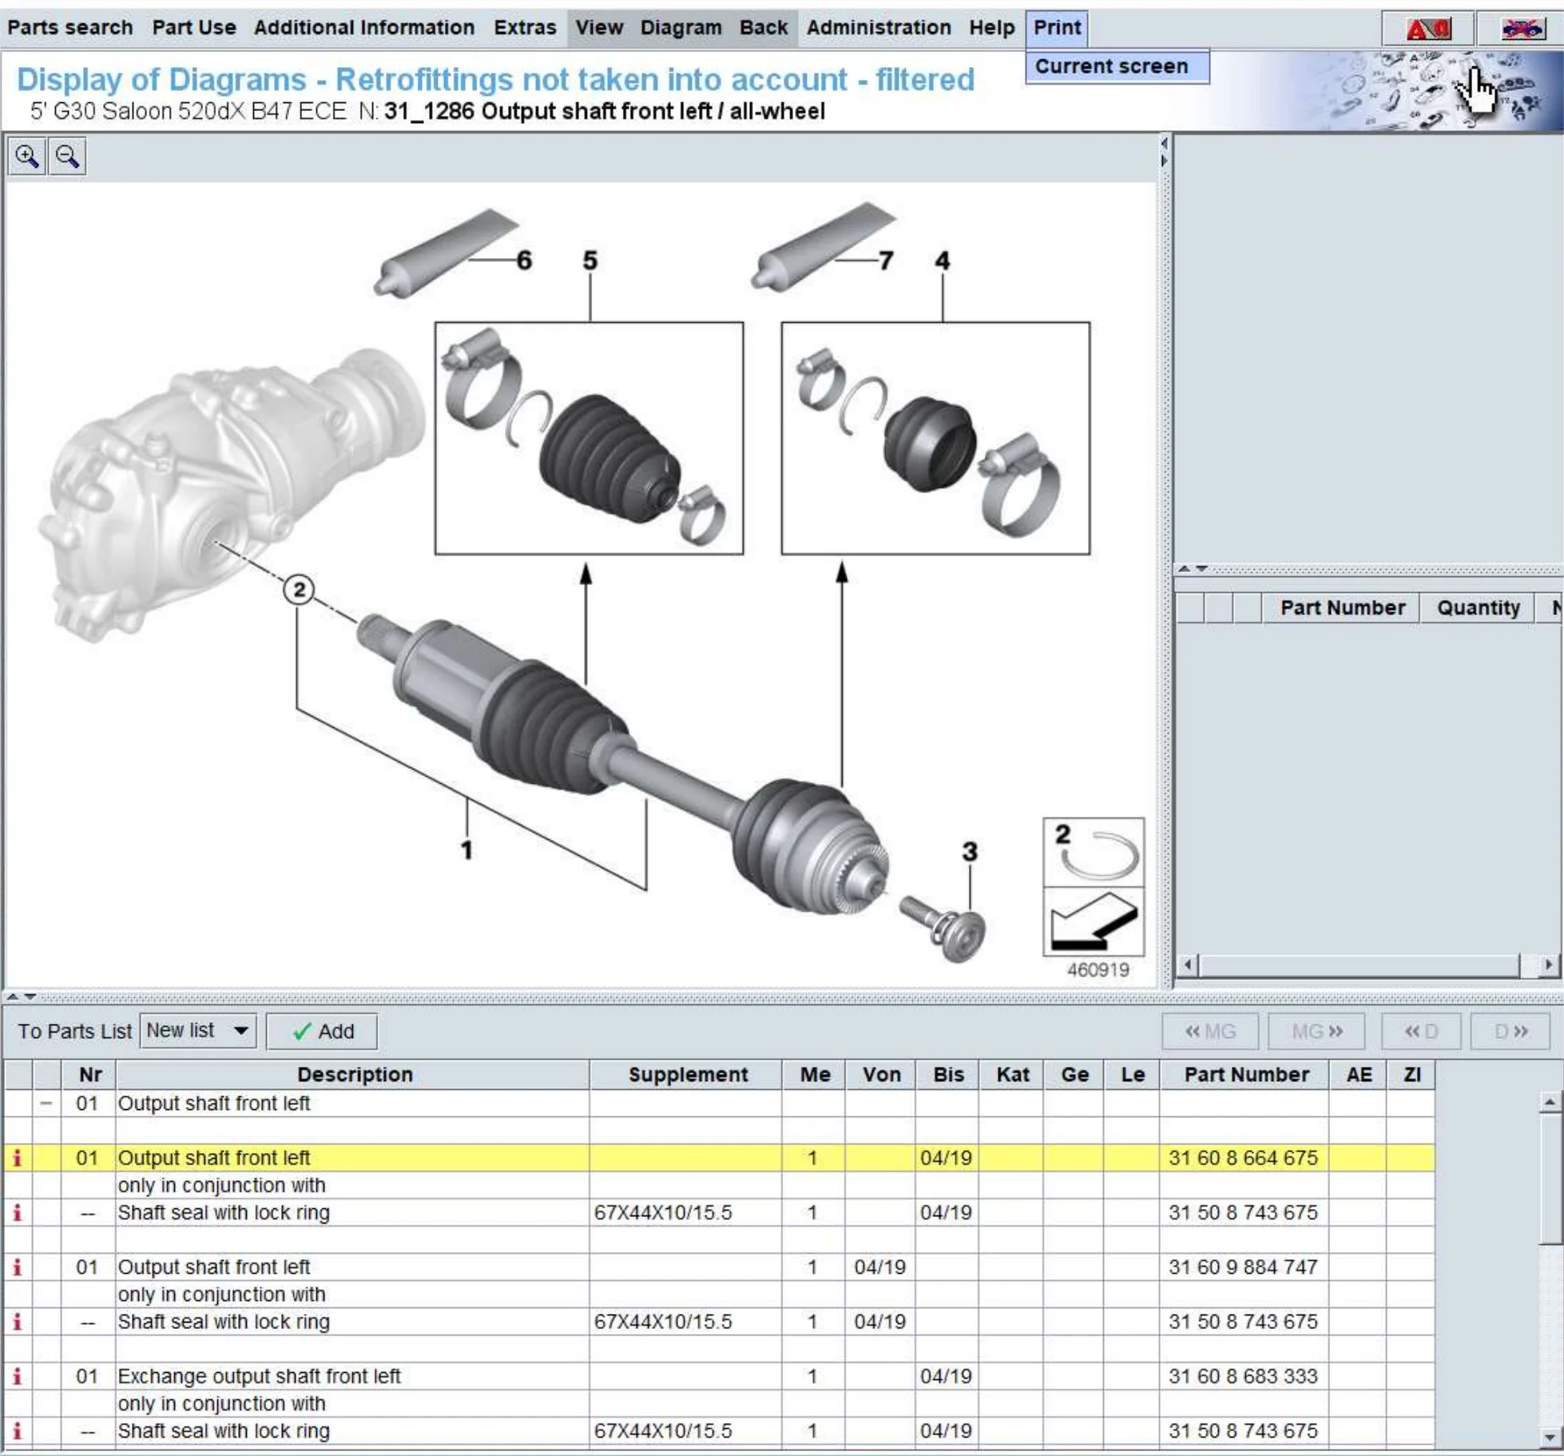Click the zoom out magnifier icon
The image size is (1564, 1456).
[67, 157]
